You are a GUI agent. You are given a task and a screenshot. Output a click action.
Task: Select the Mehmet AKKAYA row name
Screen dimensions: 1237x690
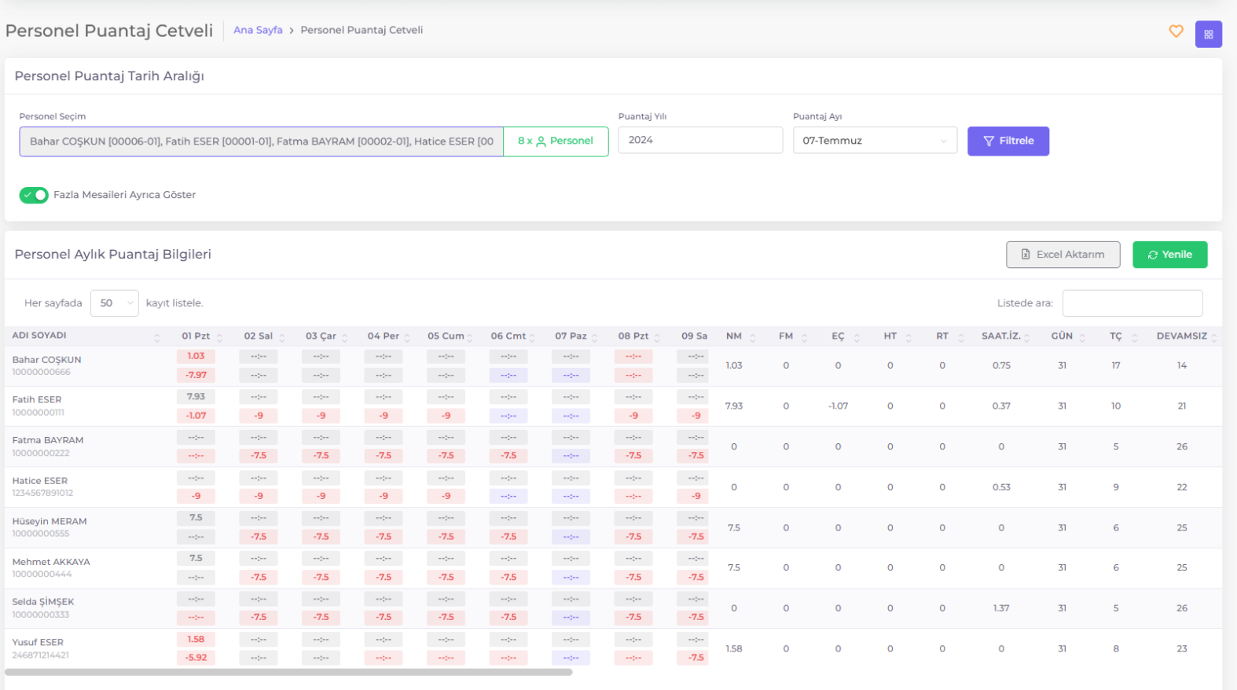point(51,563)
